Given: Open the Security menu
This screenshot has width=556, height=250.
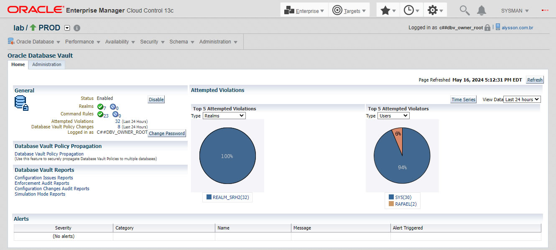Looking at the screenshot, I should [x=152, y=42].
